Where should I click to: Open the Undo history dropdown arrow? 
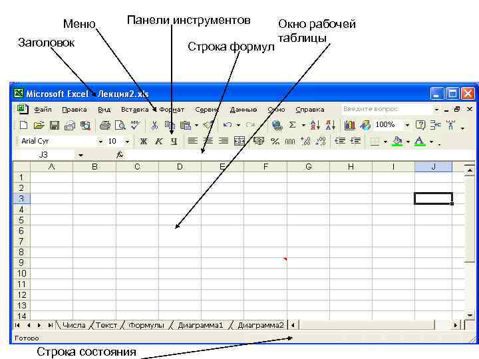238,125
